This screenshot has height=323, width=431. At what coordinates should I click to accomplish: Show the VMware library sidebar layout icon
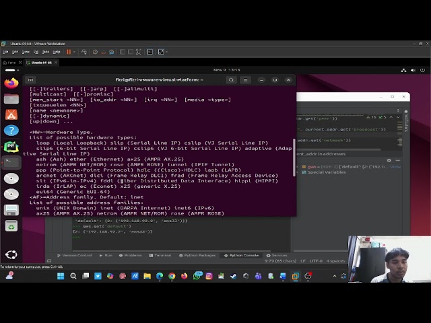pyautogui.click(x=123, y=52)
